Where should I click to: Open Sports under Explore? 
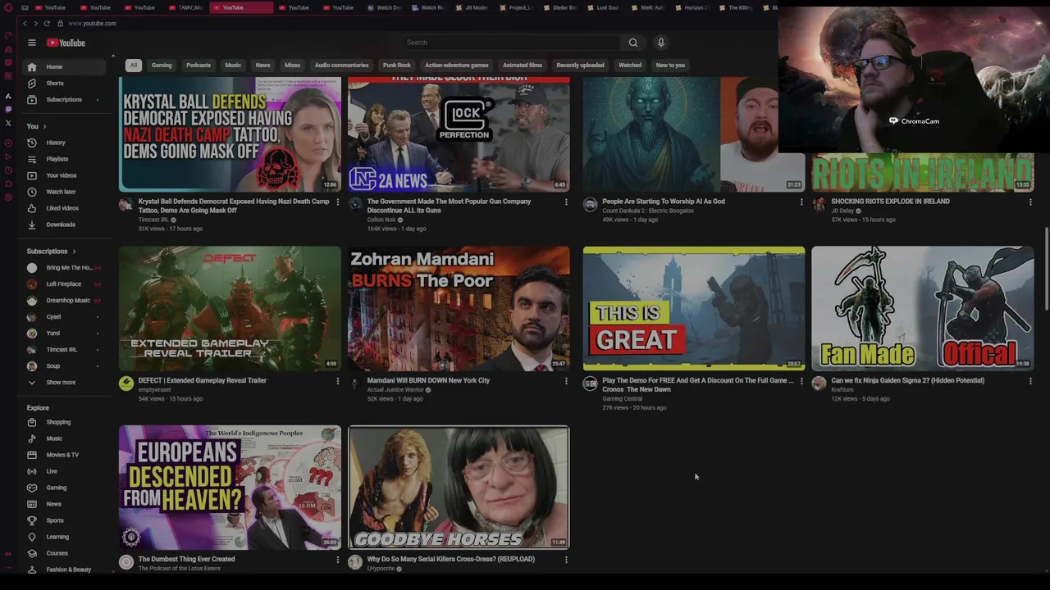[x=64, y=520]
